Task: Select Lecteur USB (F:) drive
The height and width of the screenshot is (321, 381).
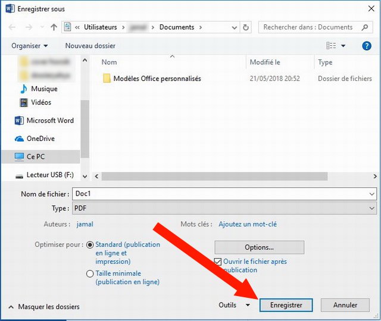Action: [x=49, y=175]
